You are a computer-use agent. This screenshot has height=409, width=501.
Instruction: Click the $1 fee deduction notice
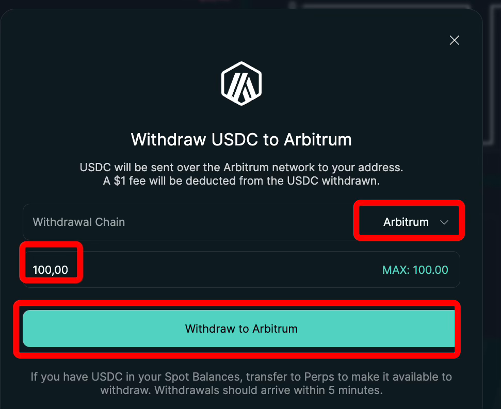pyautogui.click(x=241, y=181)
